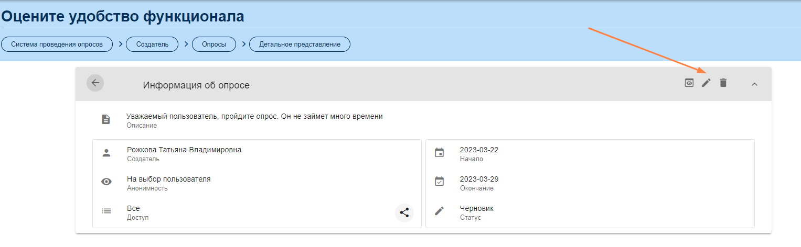Screen dimensions: 801x247
Task: Open the Создатель breadcrumb
Action: (x=152, y=44)
